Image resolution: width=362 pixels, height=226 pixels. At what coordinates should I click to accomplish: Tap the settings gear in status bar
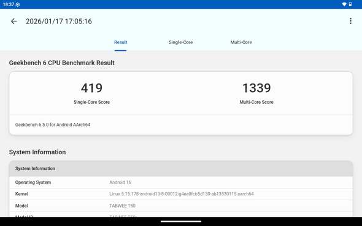pos(18,4)
